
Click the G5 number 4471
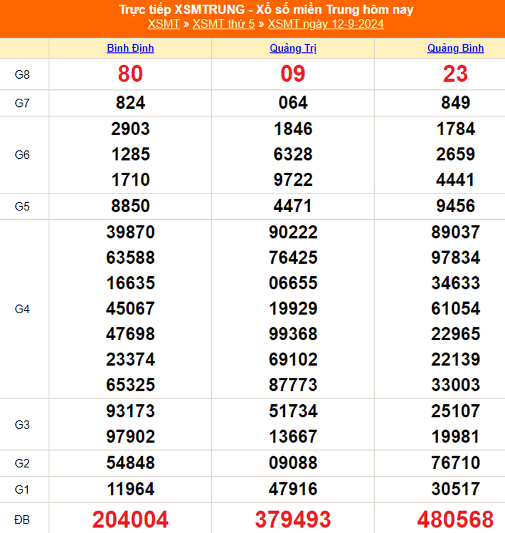(x=293, y=206)
